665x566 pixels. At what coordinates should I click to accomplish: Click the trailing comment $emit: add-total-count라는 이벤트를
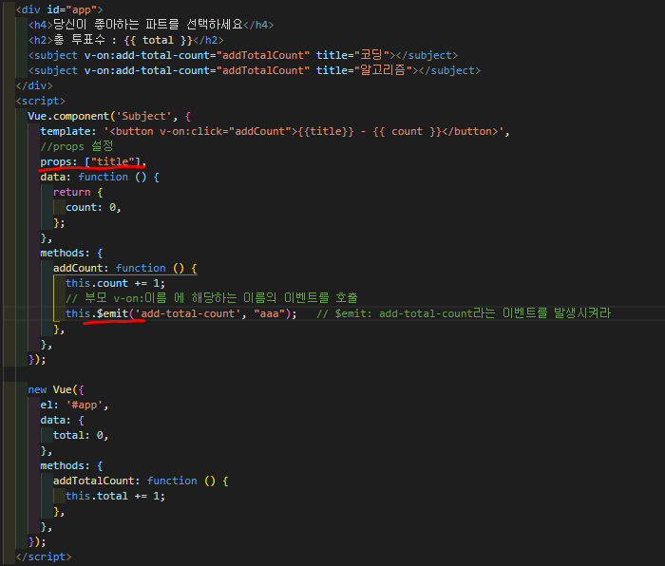pos(464,313)
